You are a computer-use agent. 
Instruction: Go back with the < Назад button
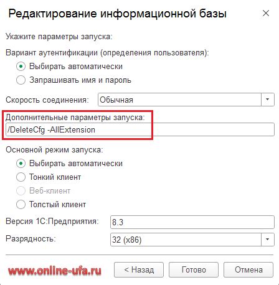[x=139, y=270]
